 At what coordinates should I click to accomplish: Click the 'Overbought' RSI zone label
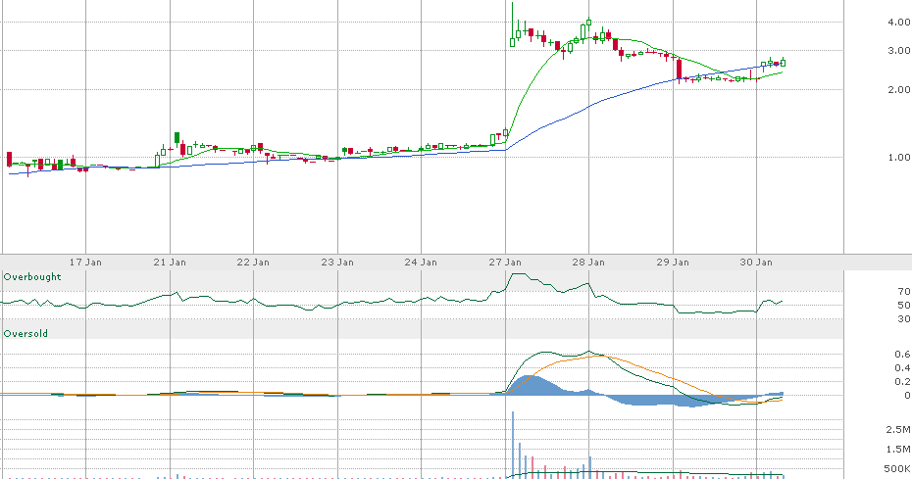click(32, 276)
